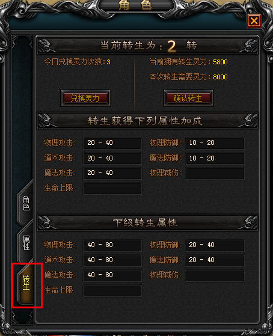Click the 兑换灵力 button
This screenshot has width=273, height=336.
point(85,98)
